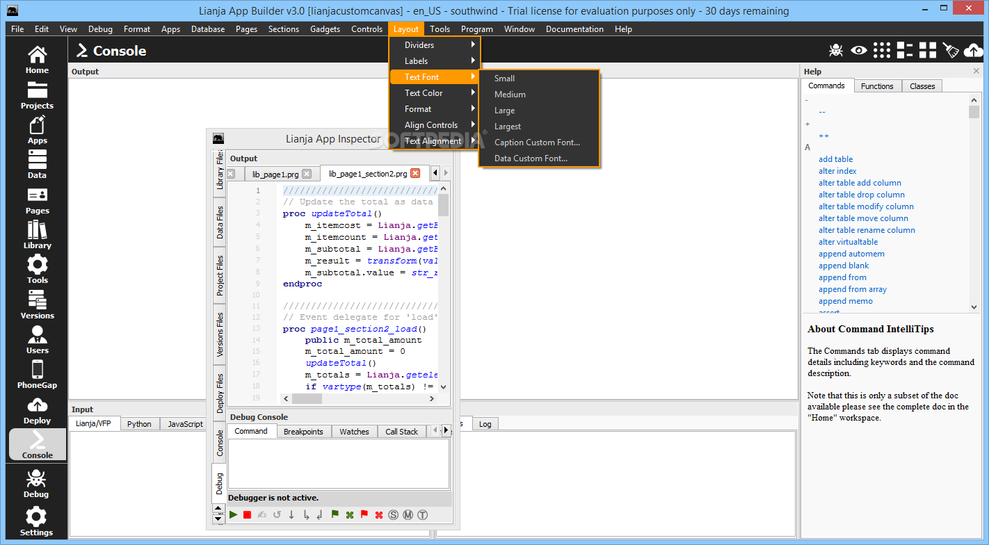Viewport: 989px width, 545px height.
Task: Choose Small text font
Action: (539, 79)
